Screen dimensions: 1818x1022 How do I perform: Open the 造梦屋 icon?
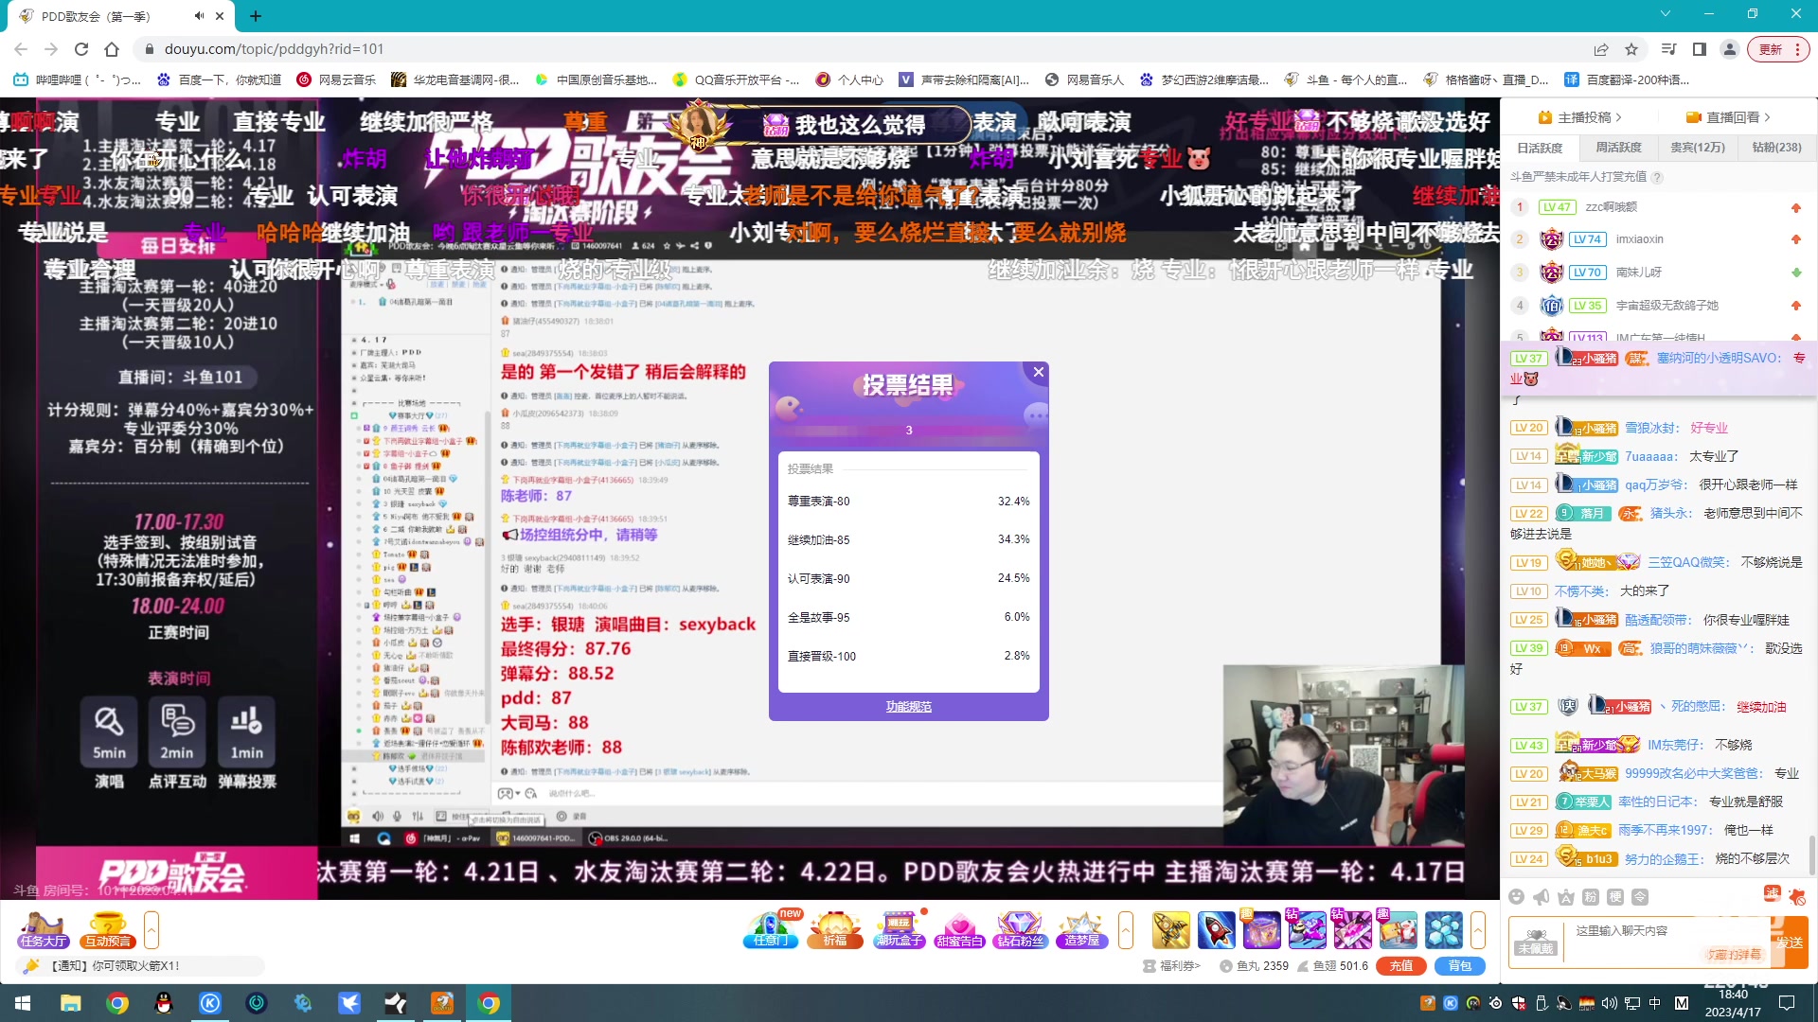coord(1081,930)
